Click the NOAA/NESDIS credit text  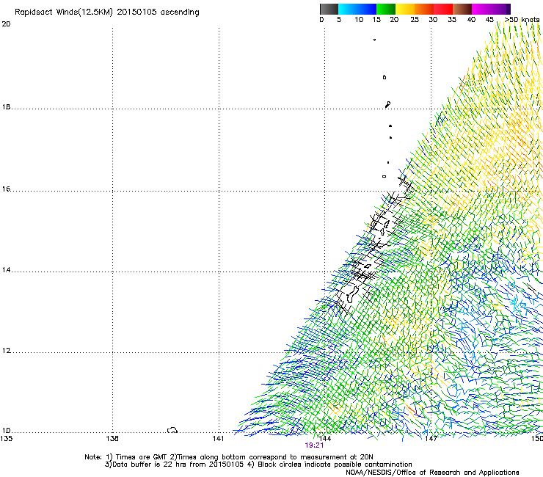tap(432, 473)
